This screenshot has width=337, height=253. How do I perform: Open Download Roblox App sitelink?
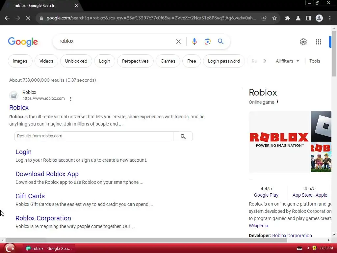[47, 174]
